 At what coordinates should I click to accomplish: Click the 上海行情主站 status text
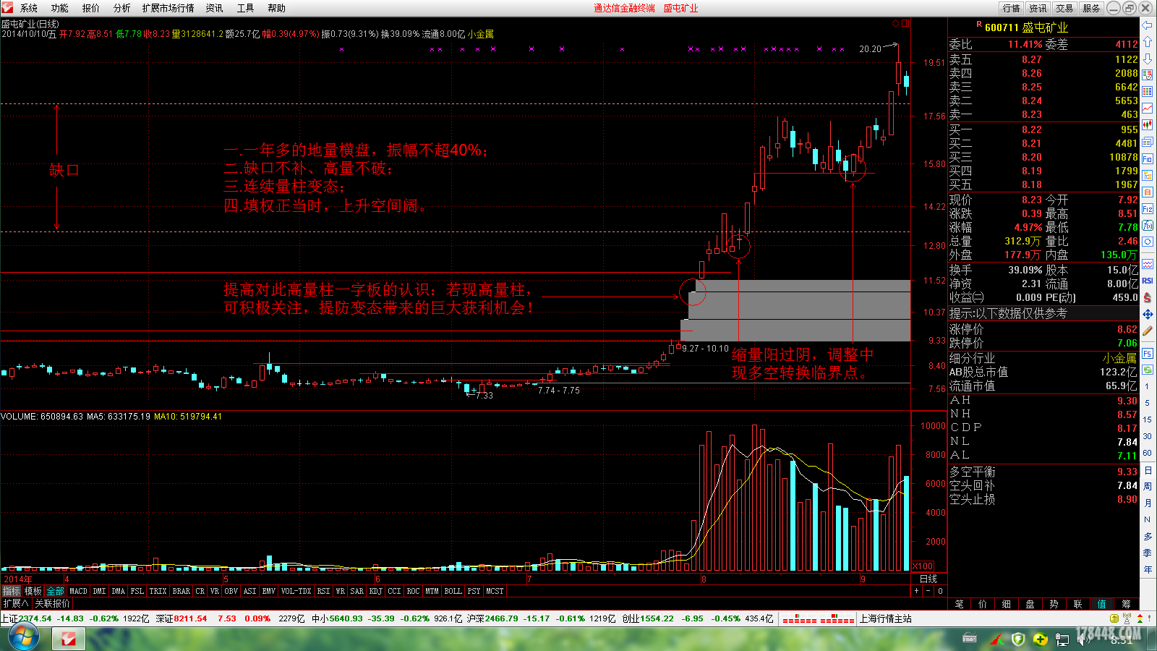[x=886, y=618]
